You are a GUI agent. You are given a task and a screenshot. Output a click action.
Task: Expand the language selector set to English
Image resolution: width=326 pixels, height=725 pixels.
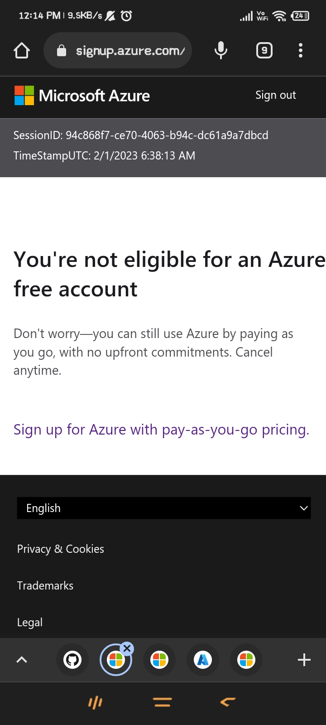164,508
